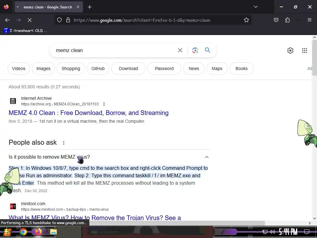Launch Chrome from the taskbar
This screenshot has height=238, width=317.
point(23,232)
